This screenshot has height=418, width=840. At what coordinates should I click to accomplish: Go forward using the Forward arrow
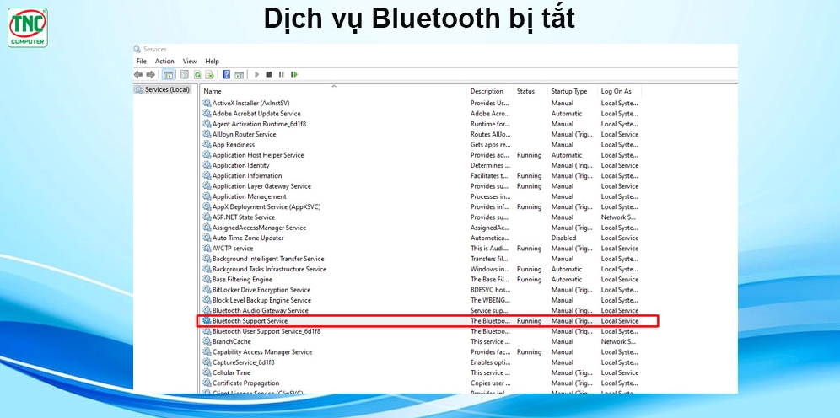click(x=150, y=75)
